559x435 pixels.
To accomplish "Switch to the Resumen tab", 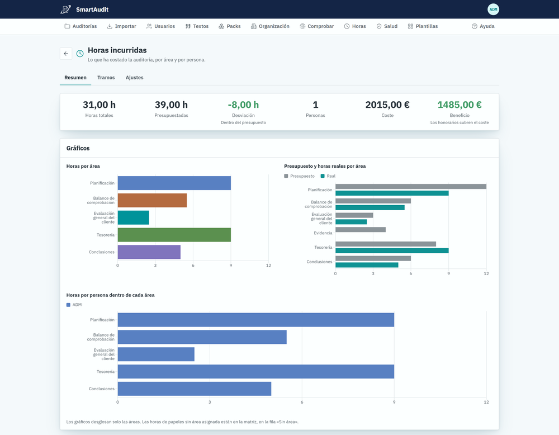I will (75, 77).
